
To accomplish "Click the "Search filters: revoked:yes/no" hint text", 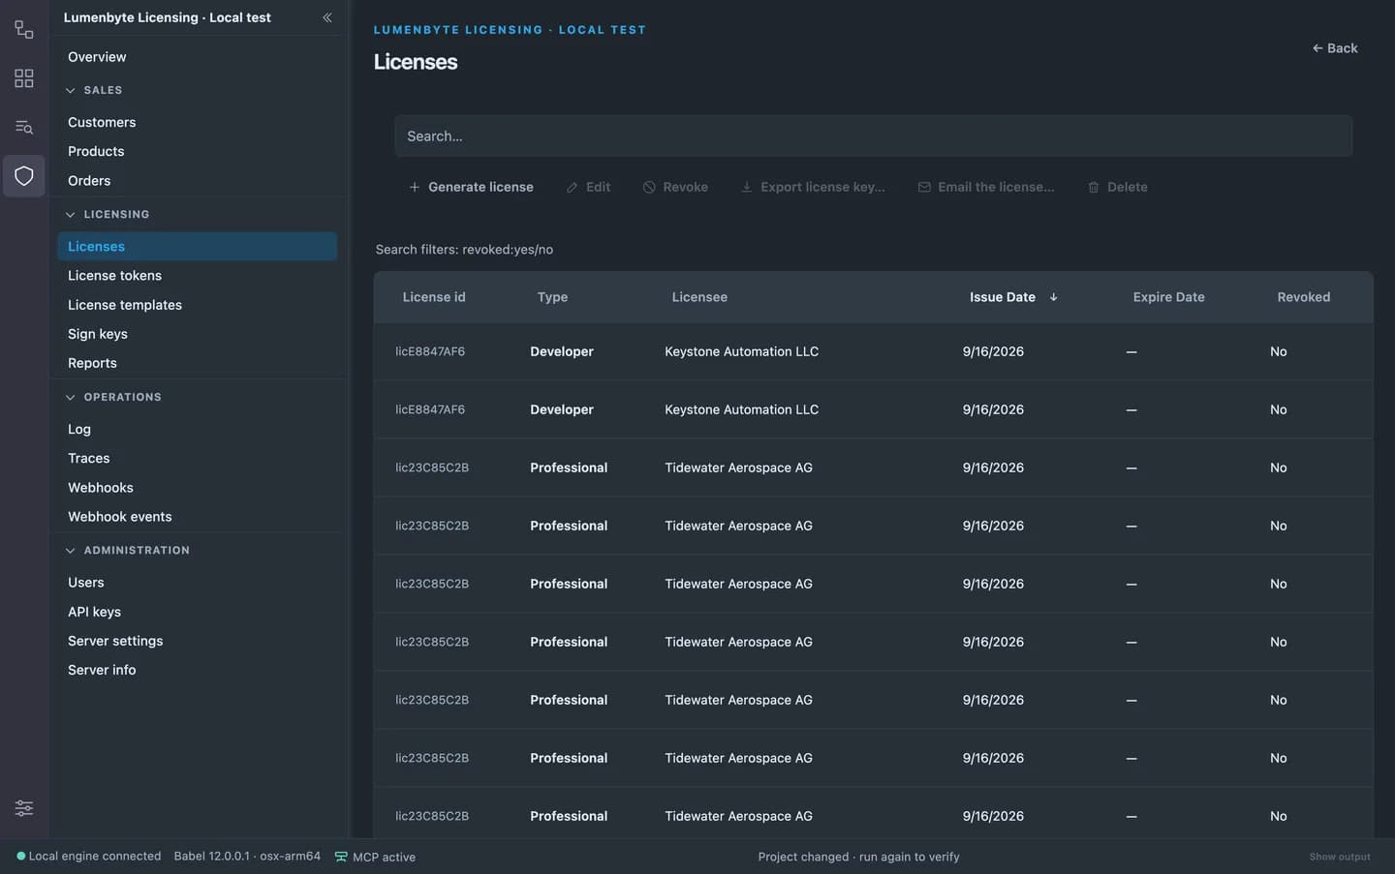I will click(x=464, y=250).
